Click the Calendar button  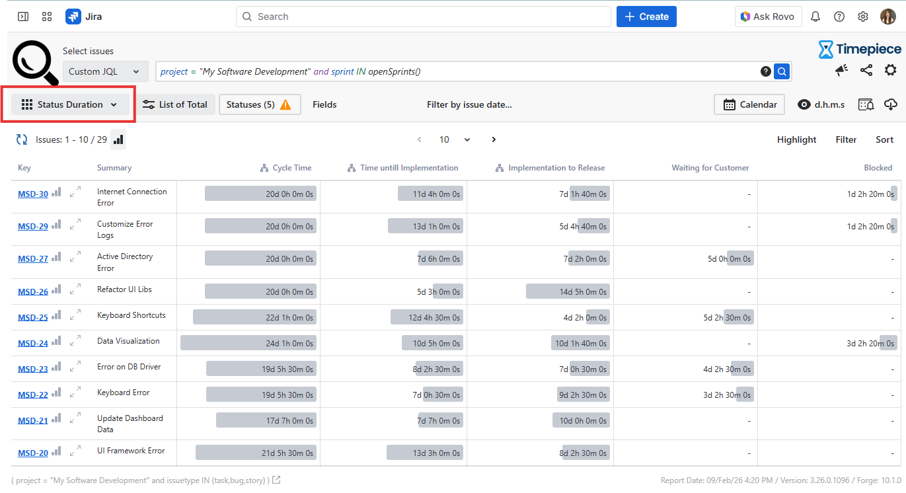point(749,104)
